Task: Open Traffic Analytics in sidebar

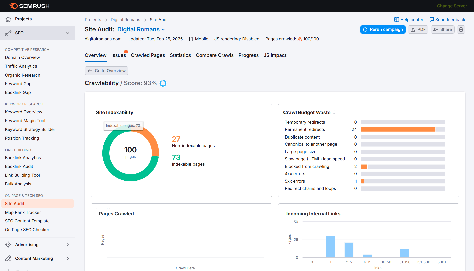Action: (21, 66)
